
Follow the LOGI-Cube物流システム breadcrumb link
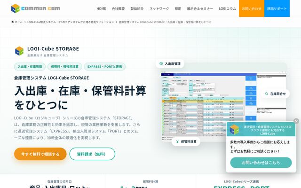coord(71,22)
